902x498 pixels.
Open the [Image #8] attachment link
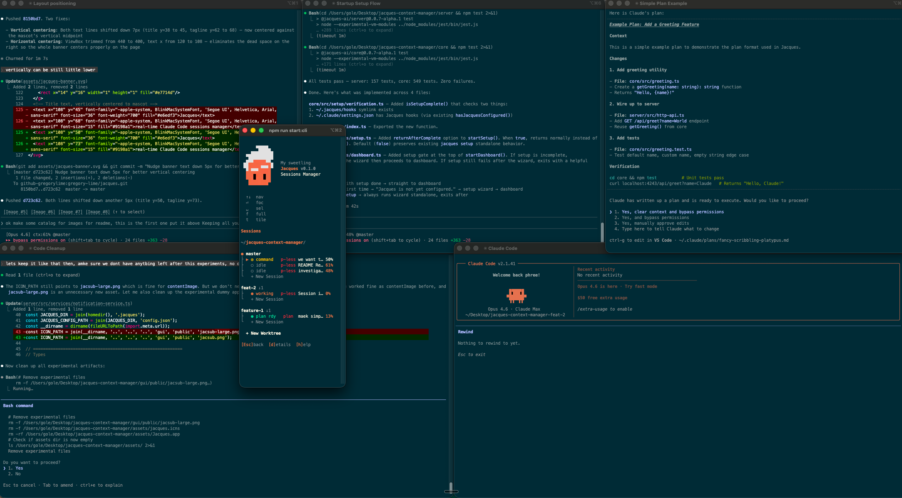coord(98,212)
